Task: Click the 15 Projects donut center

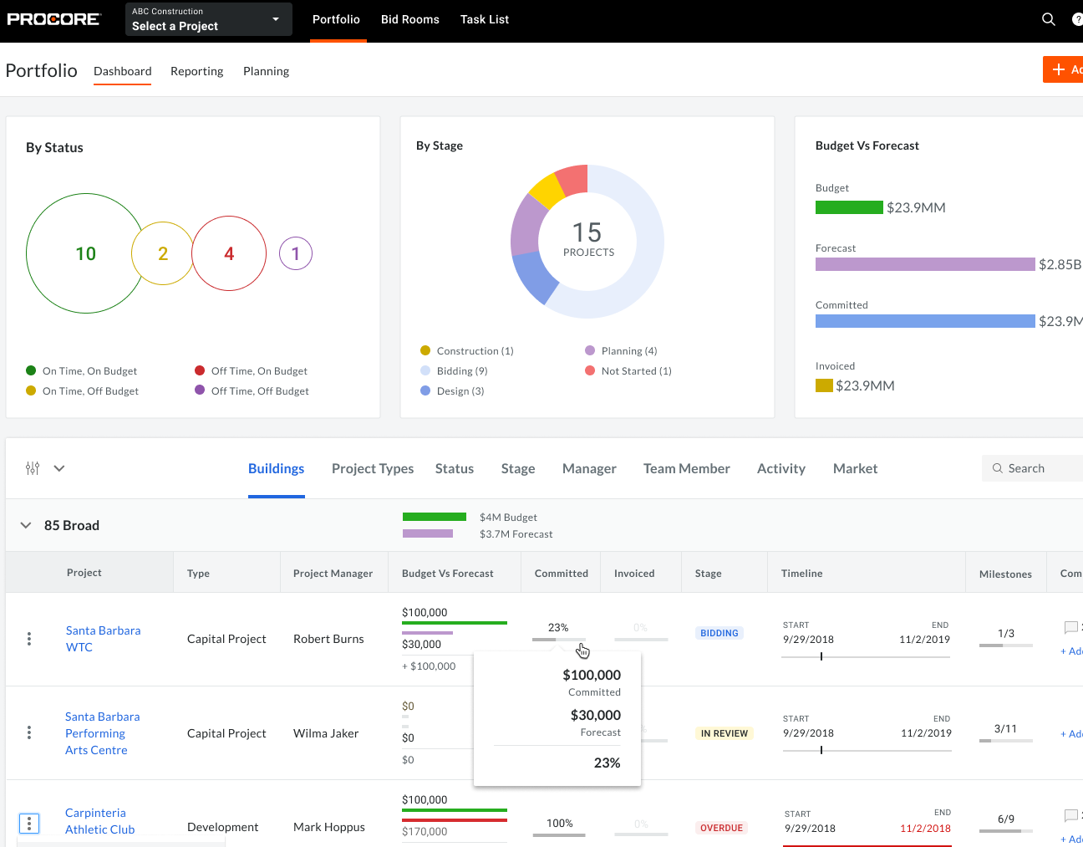Action: (587, 241)
